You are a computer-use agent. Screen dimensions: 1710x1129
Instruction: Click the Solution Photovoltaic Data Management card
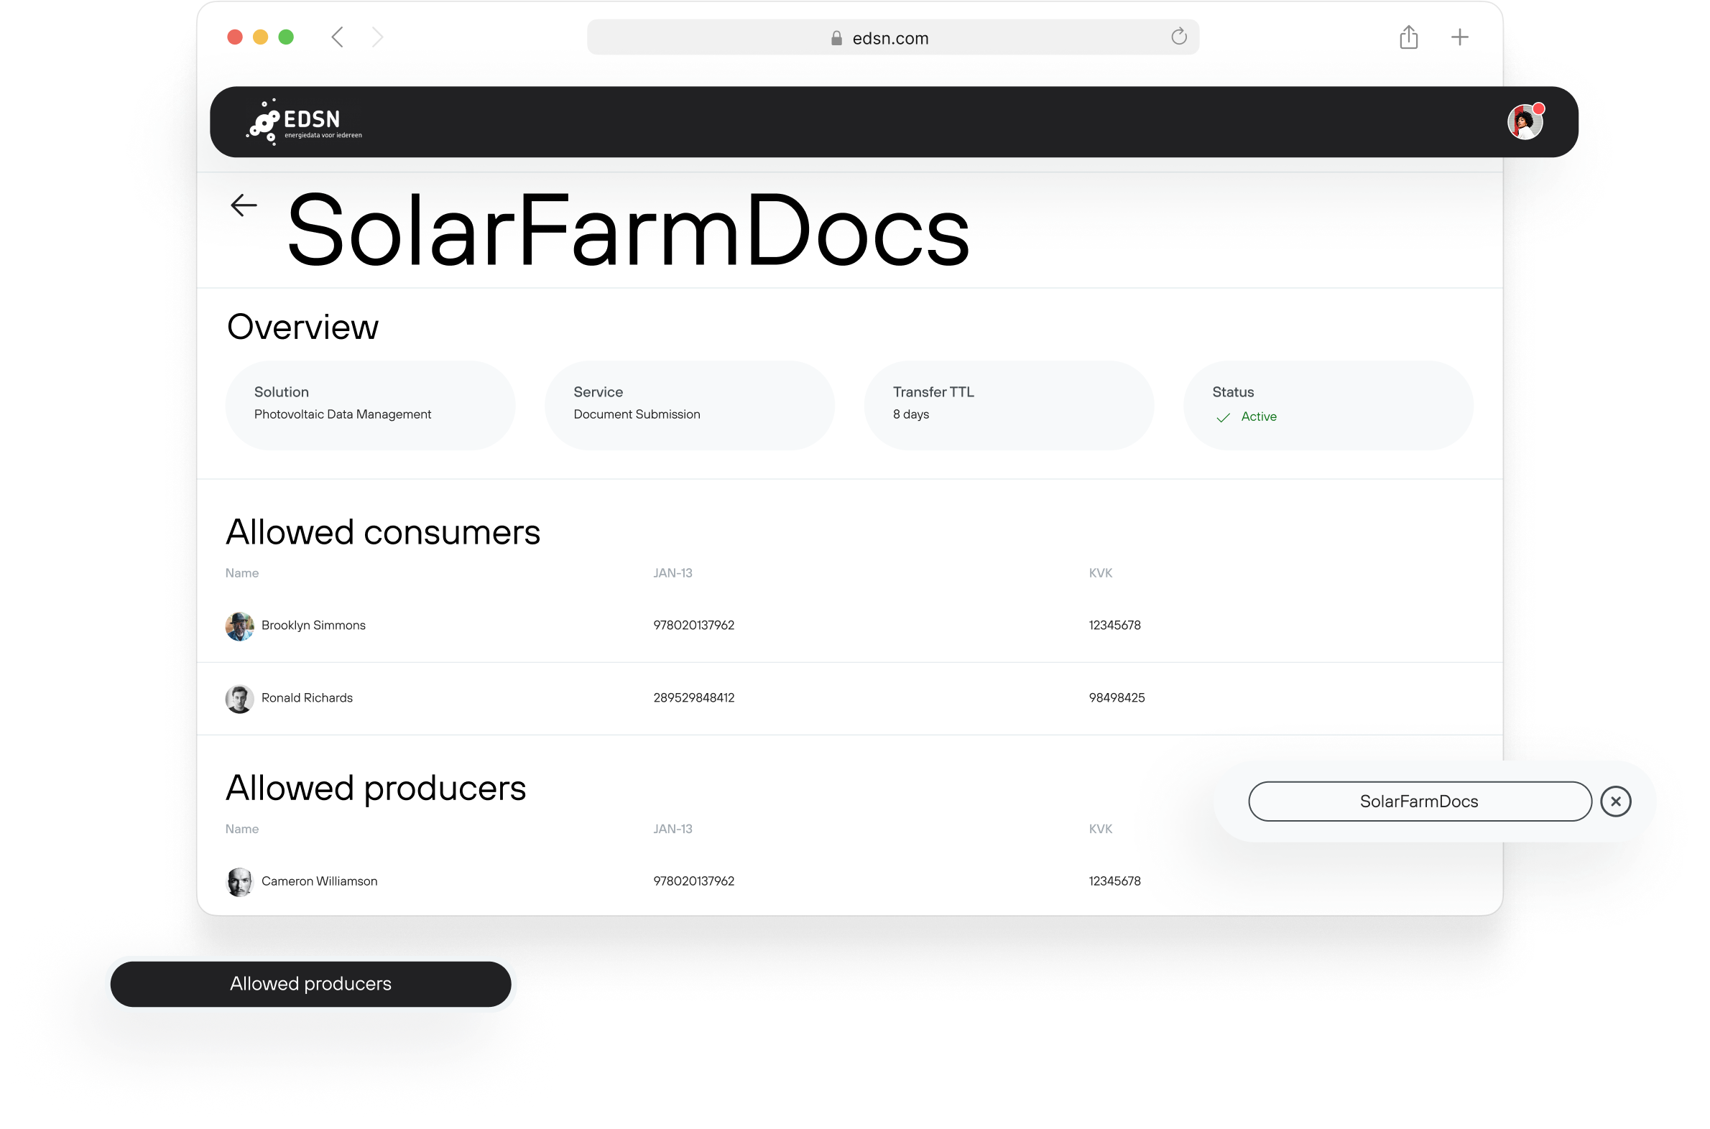pos(370,405)
